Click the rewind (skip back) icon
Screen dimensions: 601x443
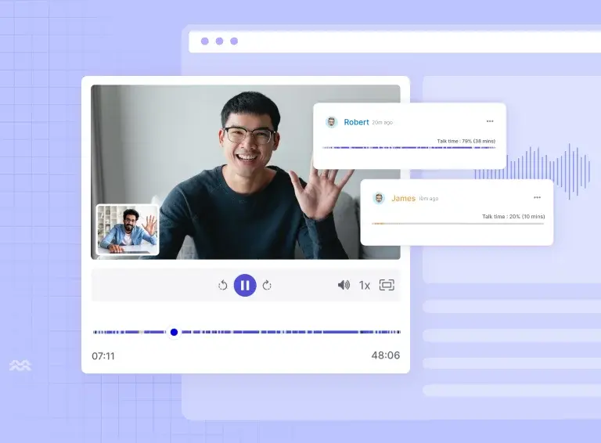[x=223, y=286]
